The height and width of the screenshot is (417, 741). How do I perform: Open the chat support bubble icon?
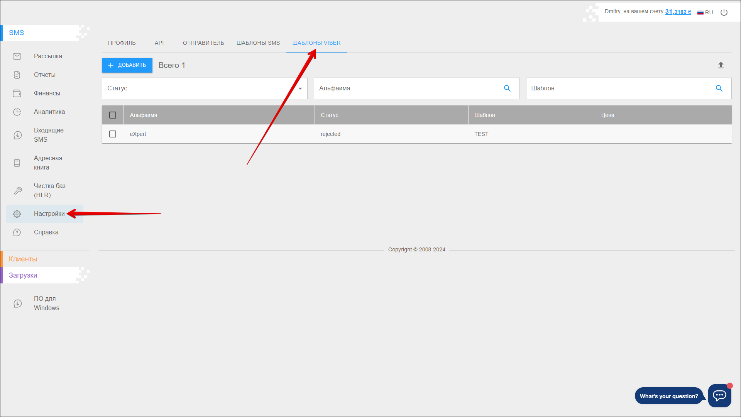719,395
